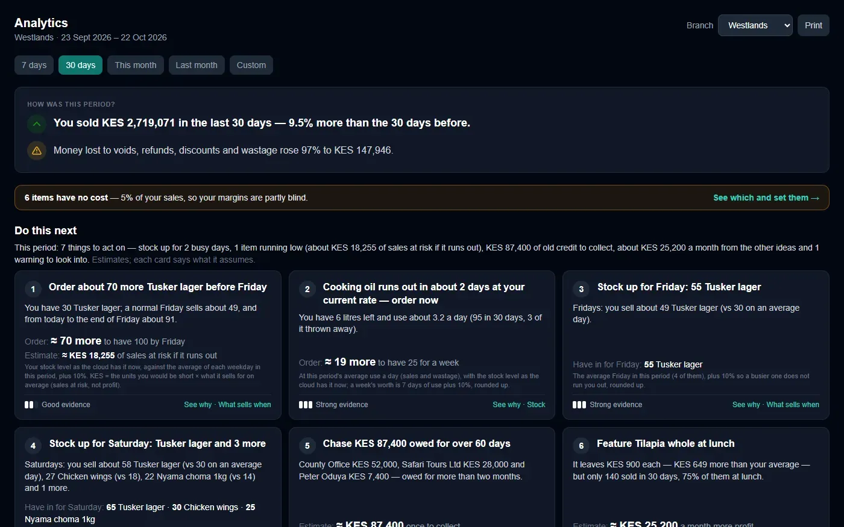Click number badge 6 on the Tilapia card
This screenshot has height=527, width=844.
coord(581,446)
